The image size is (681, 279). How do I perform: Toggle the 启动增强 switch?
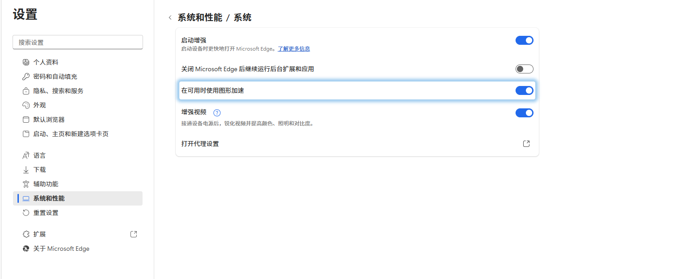pos(524,40)
